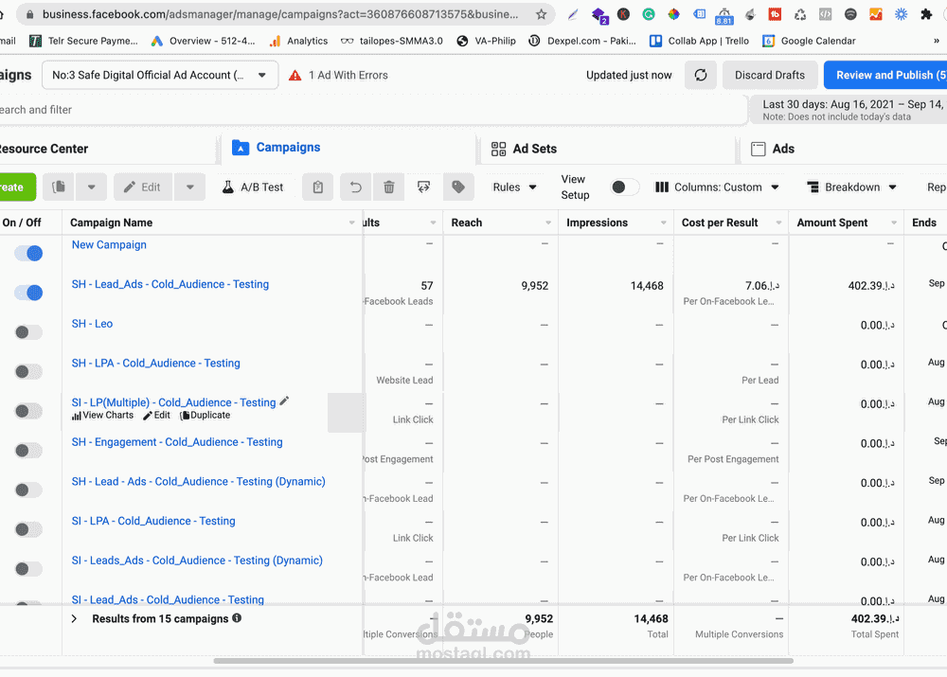Image resolution: width=947 pixels, height=677 pixels.
Task: Open Collab App Trello bookmark
Action: click(x=699, y=41)
